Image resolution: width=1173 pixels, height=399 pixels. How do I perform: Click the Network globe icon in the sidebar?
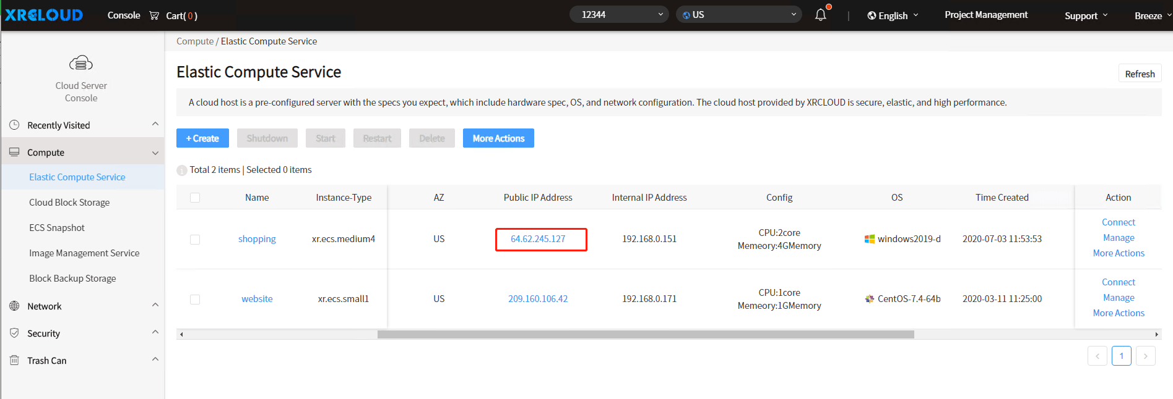(14, 306)
